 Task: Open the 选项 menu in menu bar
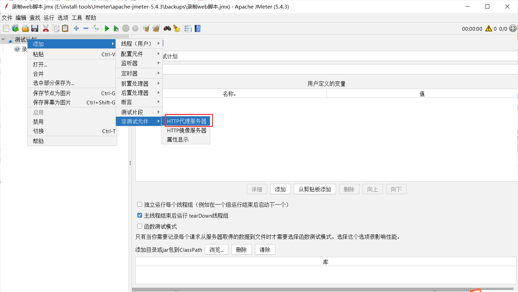pyautogui.click(x=63, y=18)
